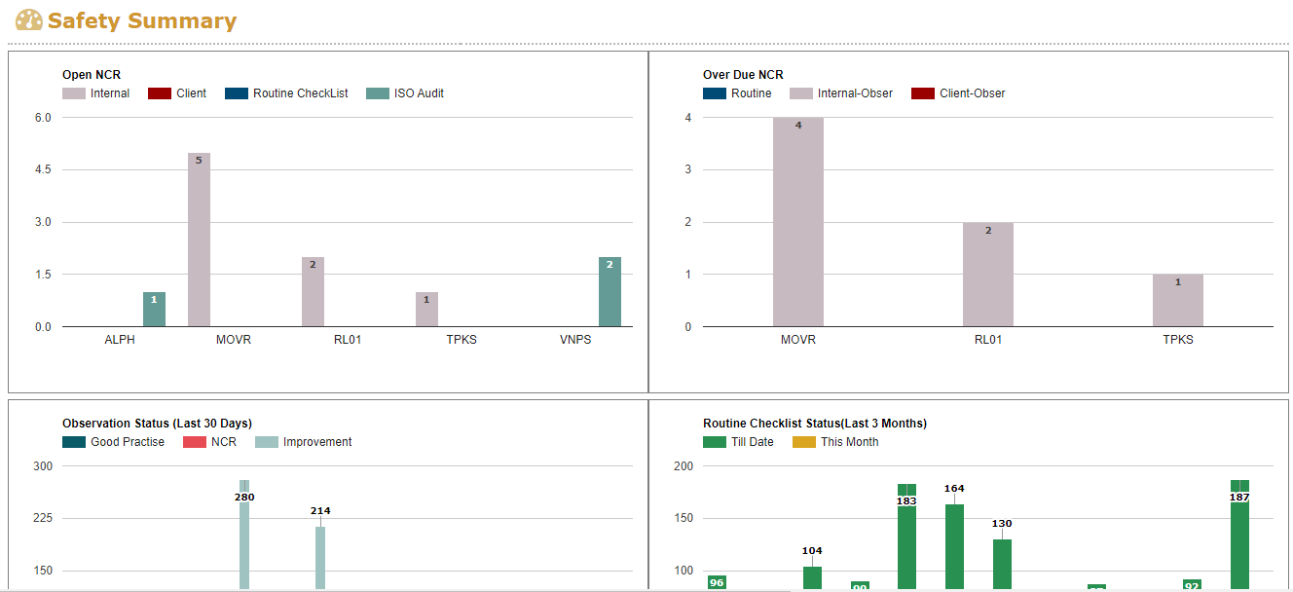Select the RL01 bar in Over Due NCR
The height and width of the screenshot is (592, 1293).
click(988, 275)
